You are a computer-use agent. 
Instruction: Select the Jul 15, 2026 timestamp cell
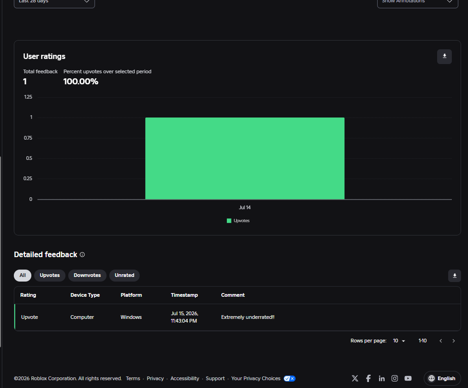tap(184, 317)
